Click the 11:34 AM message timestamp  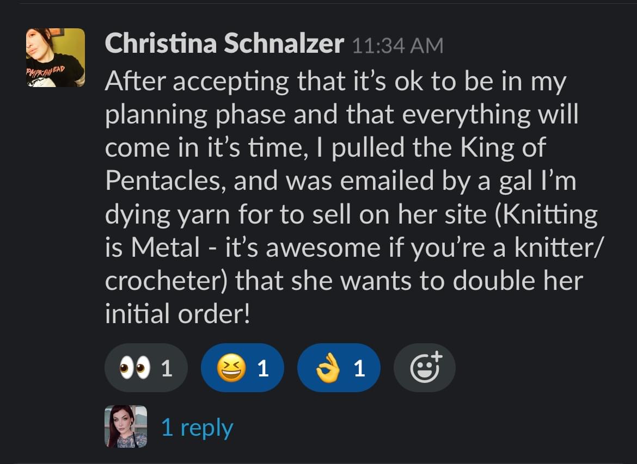tap(398, 46)
